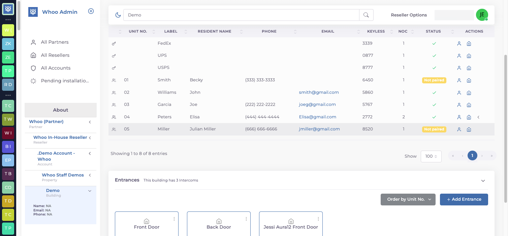Image resolution: width=508 pixels, height=236 pixels.
Task: Open the JE user avatar menu
Action: point(482,14)
